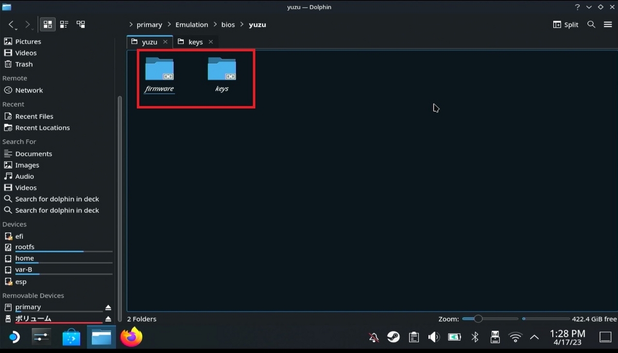
Task: Navigate to bios in breadcrumb
Action: [228, 25]
